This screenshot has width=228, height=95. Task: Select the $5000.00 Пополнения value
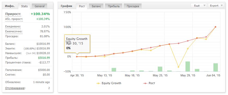pyautogui.click(x=44, y=70)
